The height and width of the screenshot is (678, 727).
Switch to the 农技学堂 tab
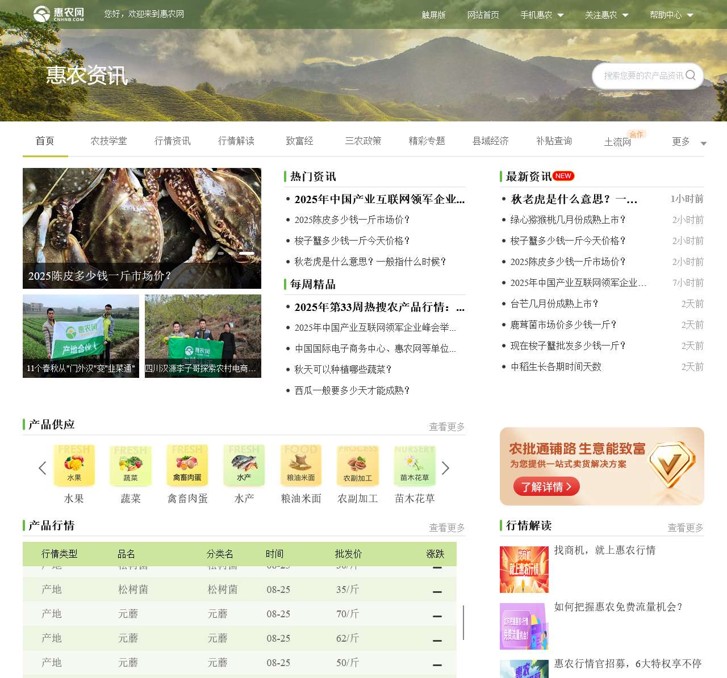coord(108,141)
